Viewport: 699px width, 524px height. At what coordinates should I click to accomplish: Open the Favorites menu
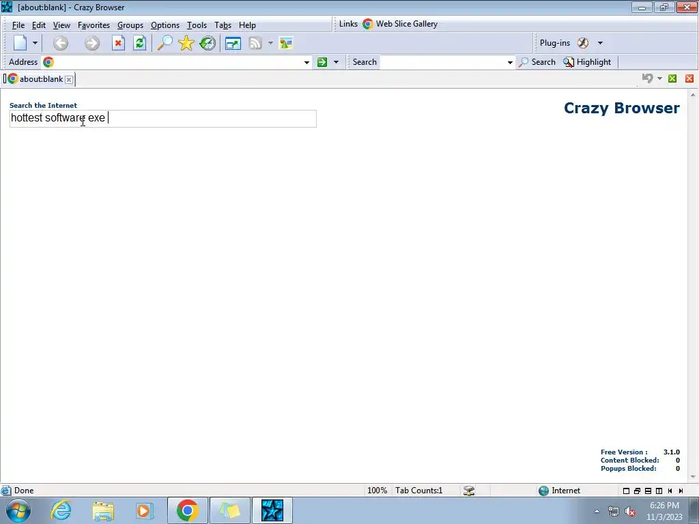tap(94, 25)
